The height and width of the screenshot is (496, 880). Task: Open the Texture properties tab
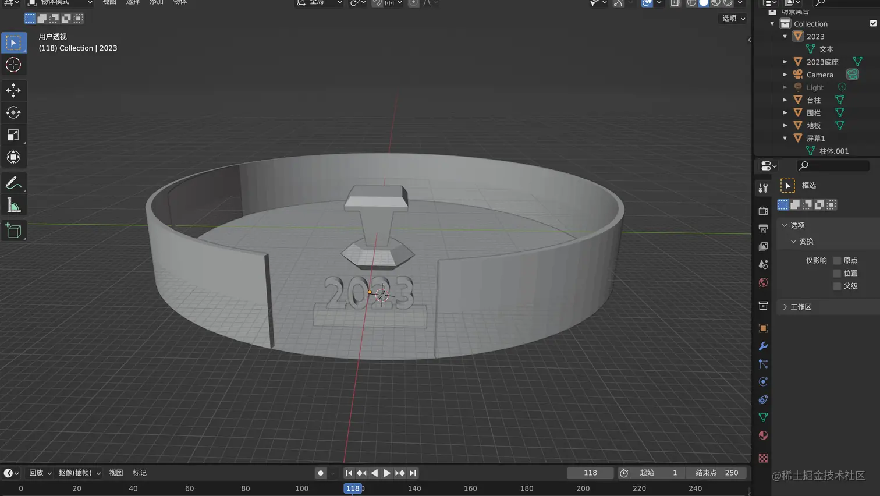click(763, 458)
